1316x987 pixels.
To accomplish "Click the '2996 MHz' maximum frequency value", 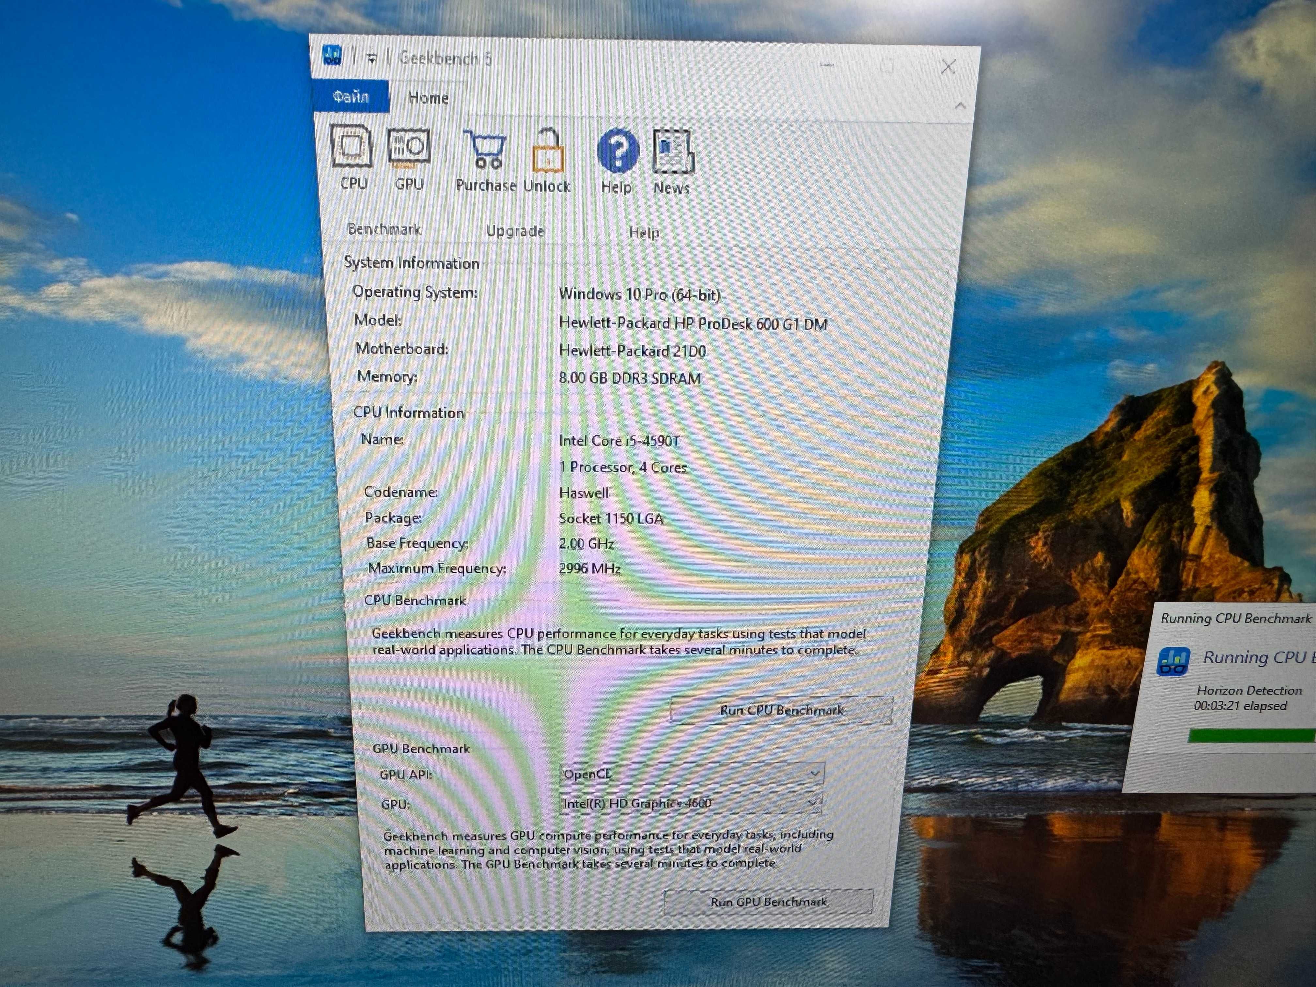I will point(589,569).
